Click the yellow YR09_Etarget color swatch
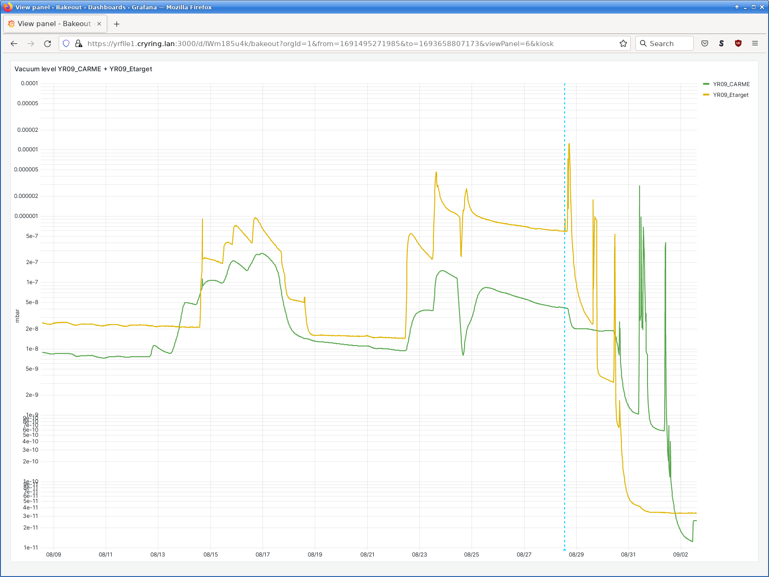This screenshot has width=769, height=577. (706, 95)
